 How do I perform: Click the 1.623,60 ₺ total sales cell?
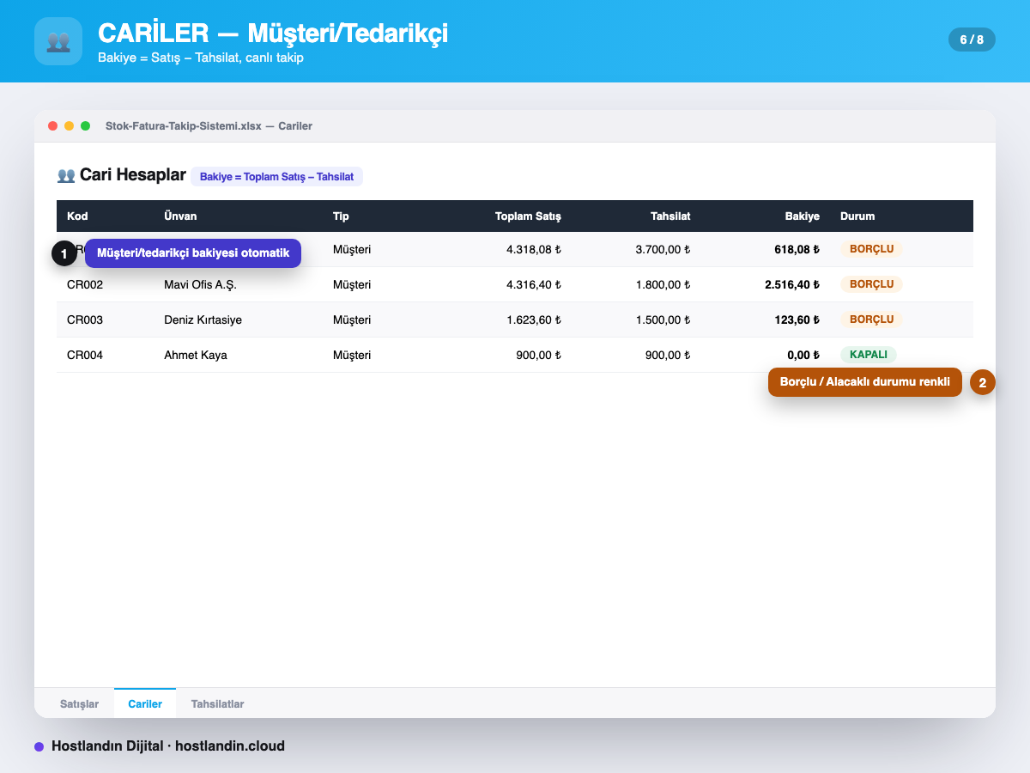click(534, 320)
